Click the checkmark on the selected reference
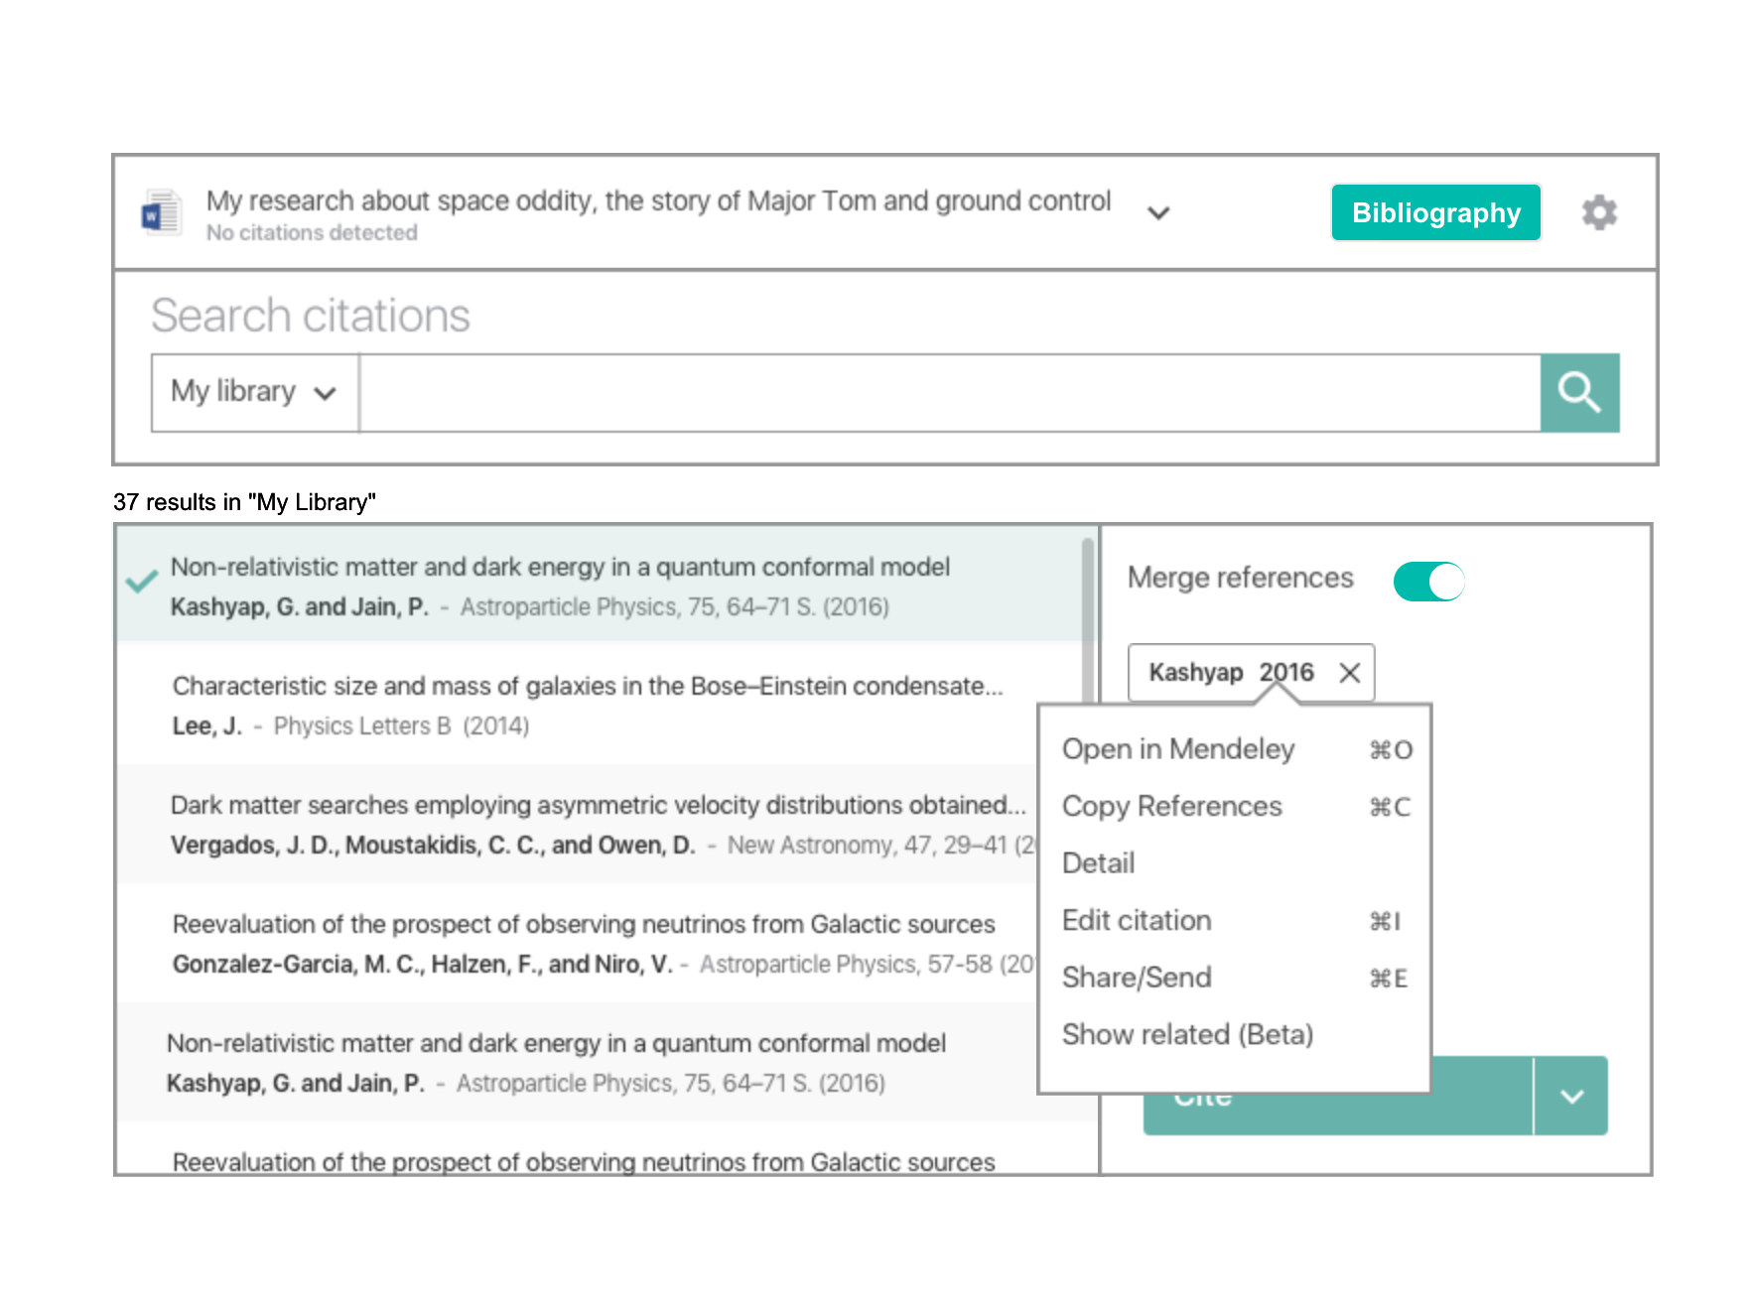This screenshot has height=1316, width=1754. (x=142, y=582)
